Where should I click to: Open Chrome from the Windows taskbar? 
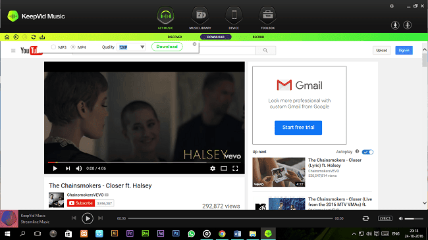(x=222, y=233)
